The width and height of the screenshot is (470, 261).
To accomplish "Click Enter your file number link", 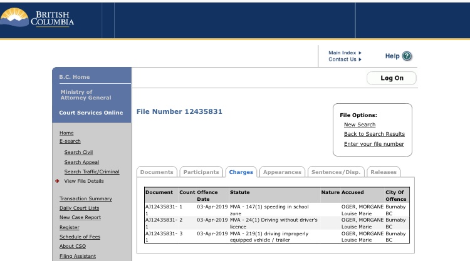I will 373,144.
